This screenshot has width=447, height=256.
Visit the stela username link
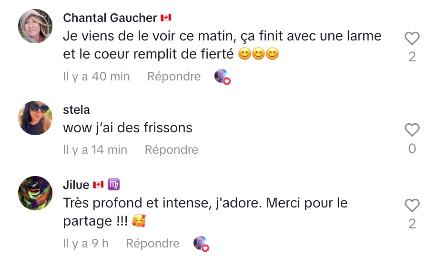click(76, 109)
